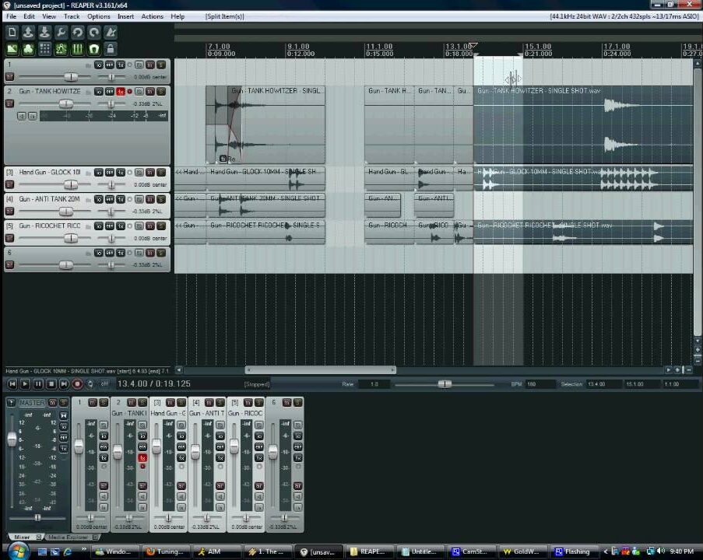Open the File menu
Viewport: 703px width, 560px height.
click(11, 16)
